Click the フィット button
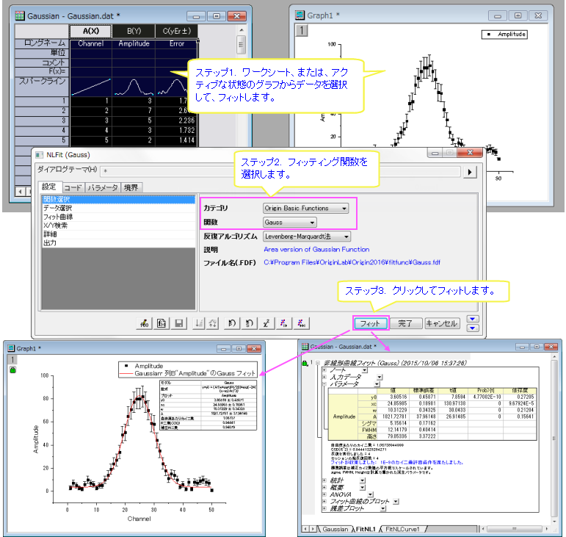 point(370,323)
